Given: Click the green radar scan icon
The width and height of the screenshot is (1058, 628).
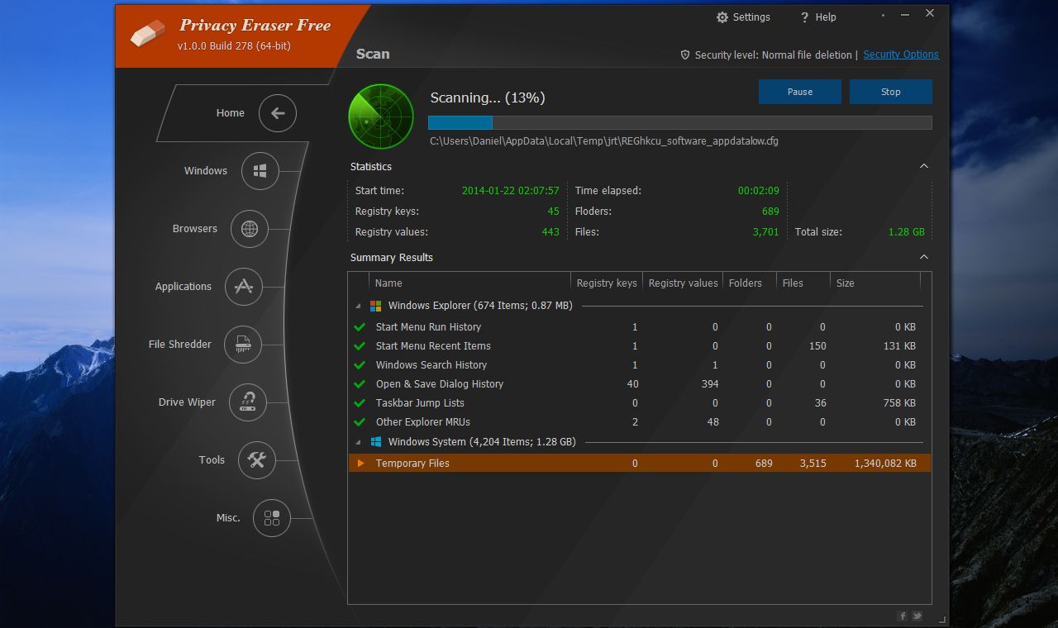Looking at the screenshot, I should coord(381,117).
